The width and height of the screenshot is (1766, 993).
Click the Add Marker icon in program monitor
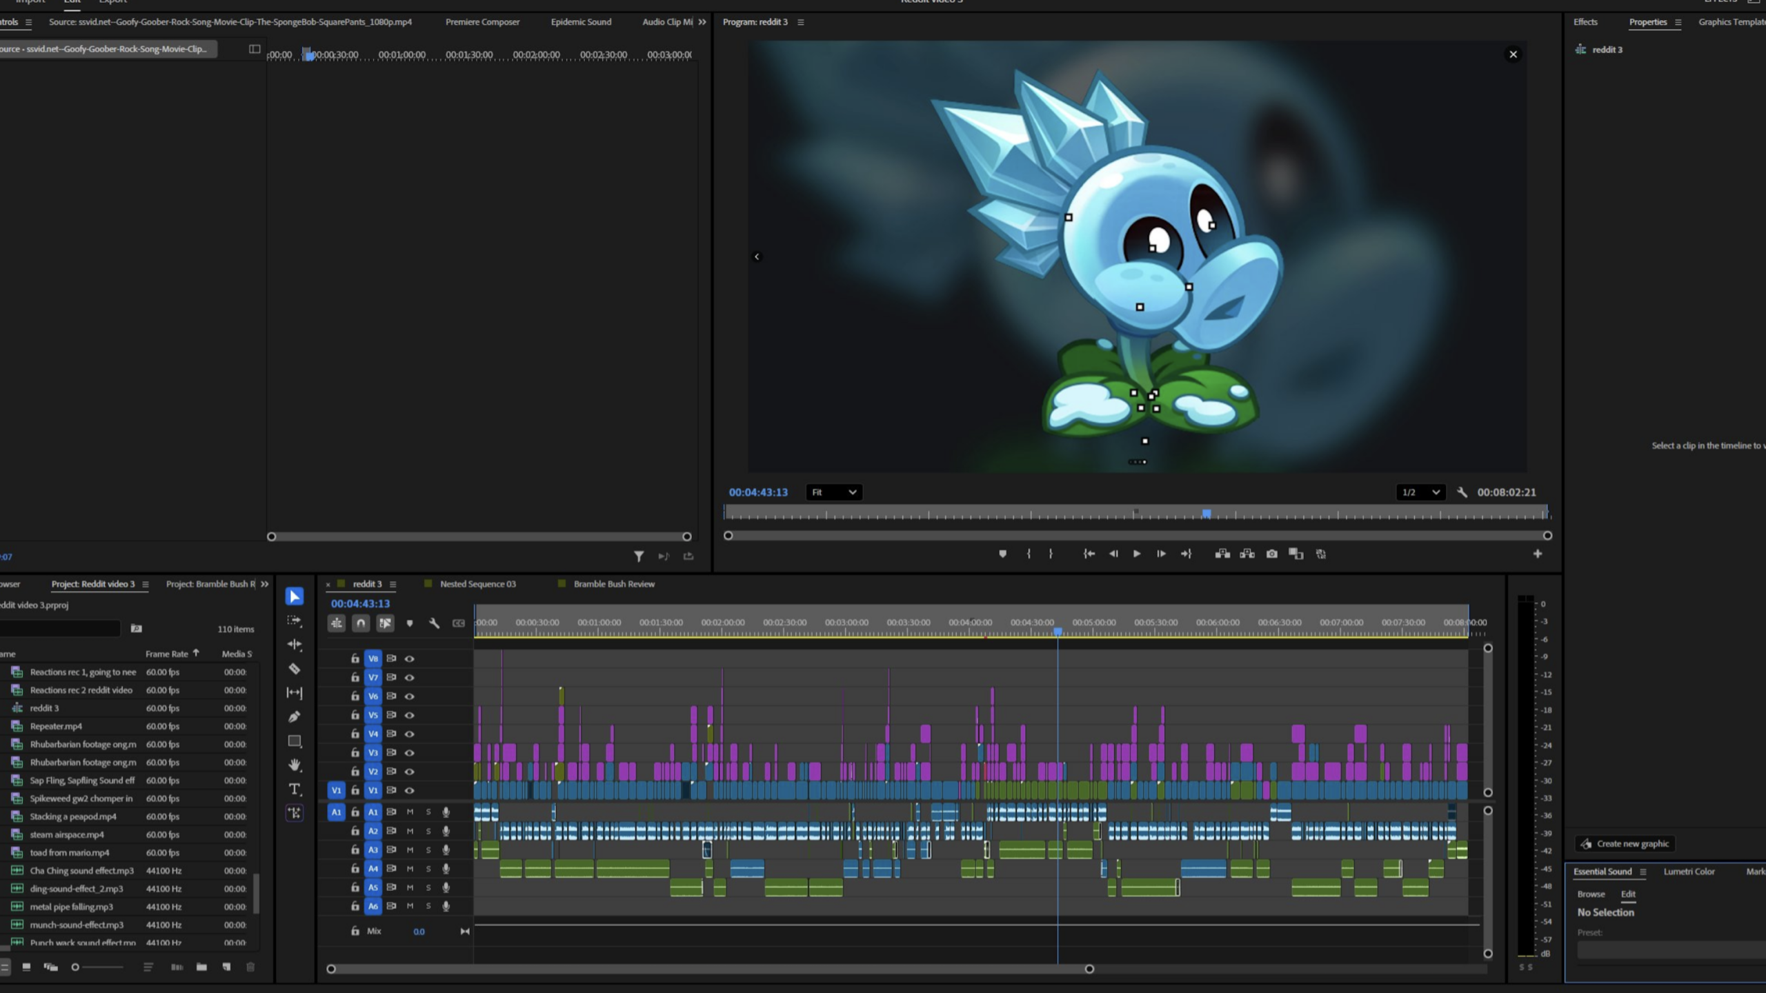point(1003,553)
